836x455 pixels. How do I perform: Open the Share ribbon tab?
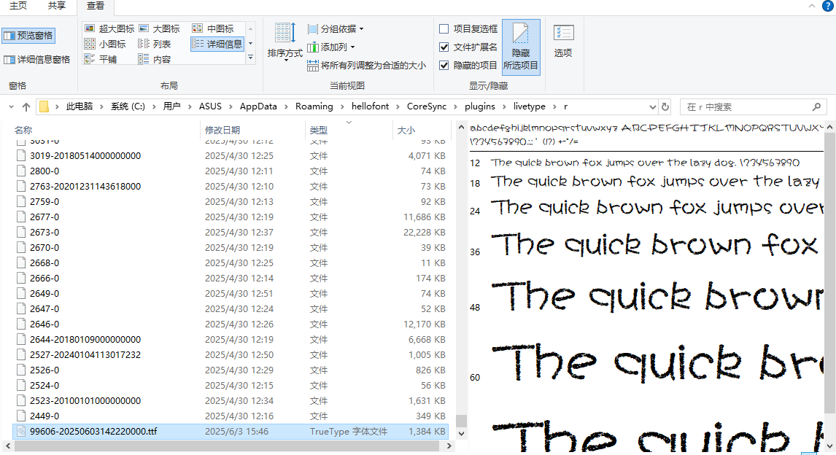(x=56, y=6)
